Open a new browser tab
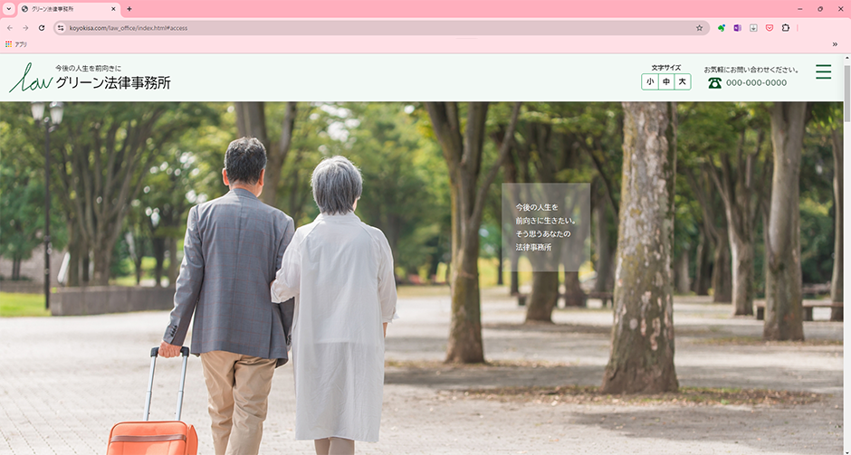The height and width of the screenshot is (455, 851). point(129,8)
